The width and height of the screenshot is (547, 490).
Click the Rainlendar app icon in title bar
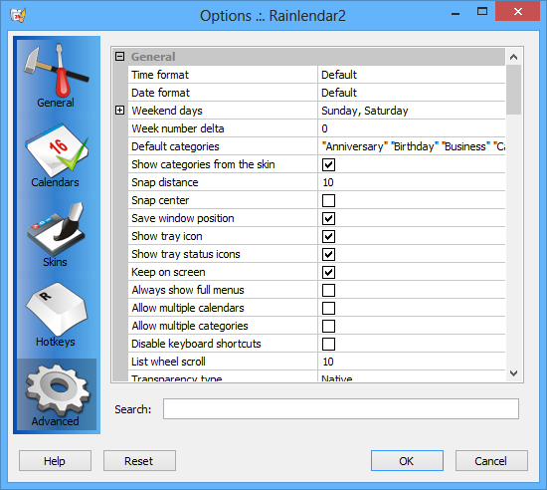click(x=18, y=15)
